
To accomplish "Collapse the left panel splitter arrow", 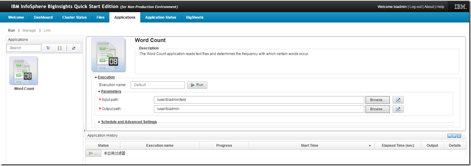I will (x=84, y=131).
